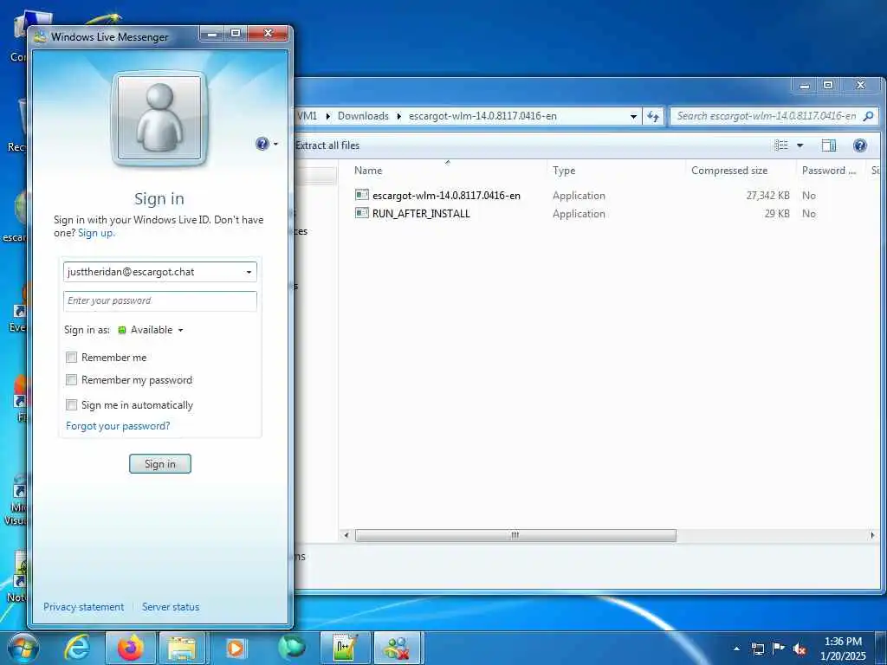Click the password input field
887x665 pixels.
(160, 300)
